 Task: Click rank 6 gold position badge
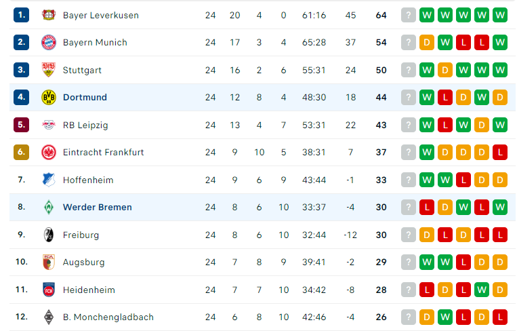click(22, 153)
